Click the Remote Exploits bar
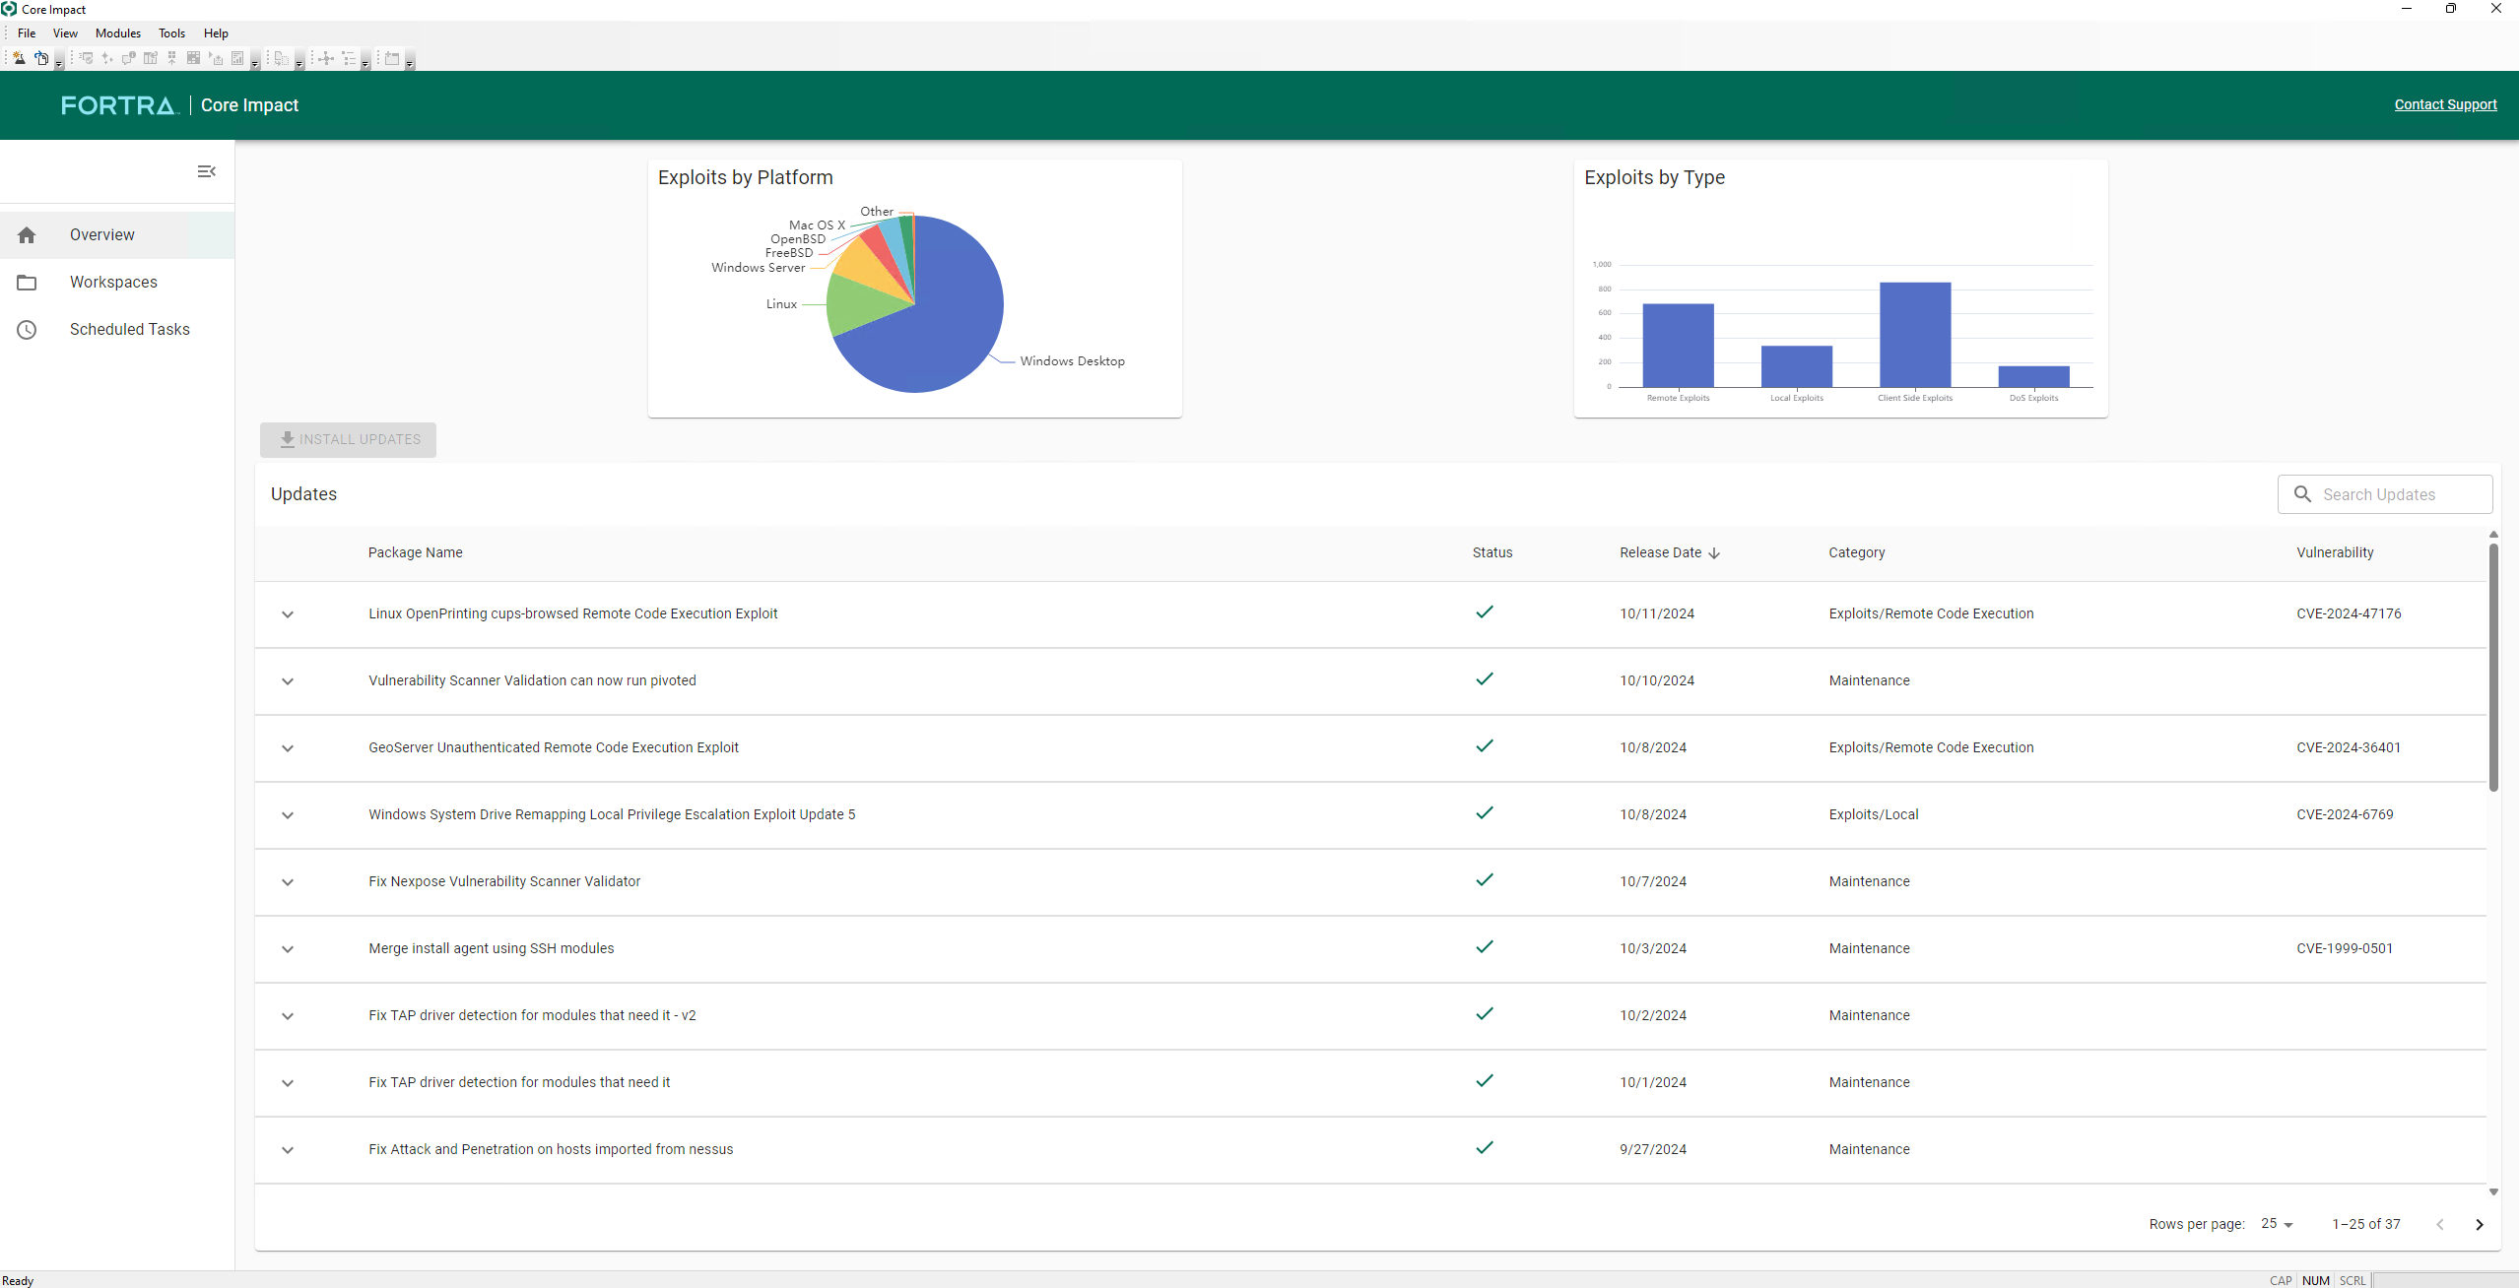This screenshot has height=1288, width=2519. coord(1678,346)
